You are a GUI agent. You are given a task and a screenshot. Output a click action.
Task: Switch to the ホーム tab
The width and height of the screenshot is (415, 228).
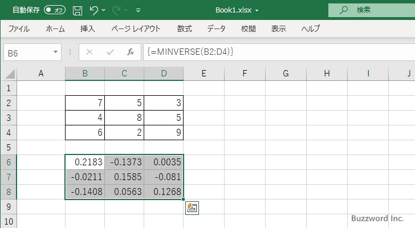pos(55,28)
